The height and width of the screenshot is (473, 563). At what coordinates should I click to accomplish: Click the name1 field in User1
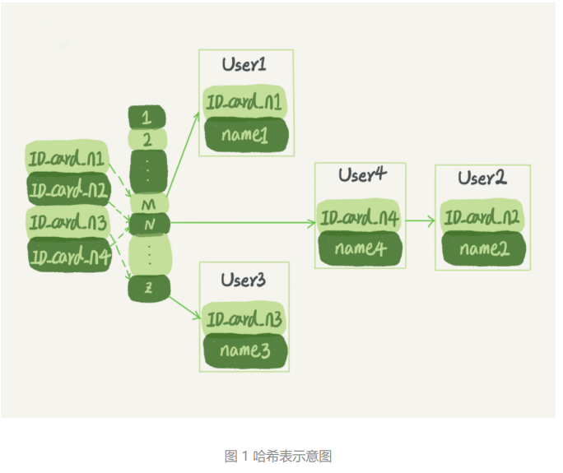[246, 135]
